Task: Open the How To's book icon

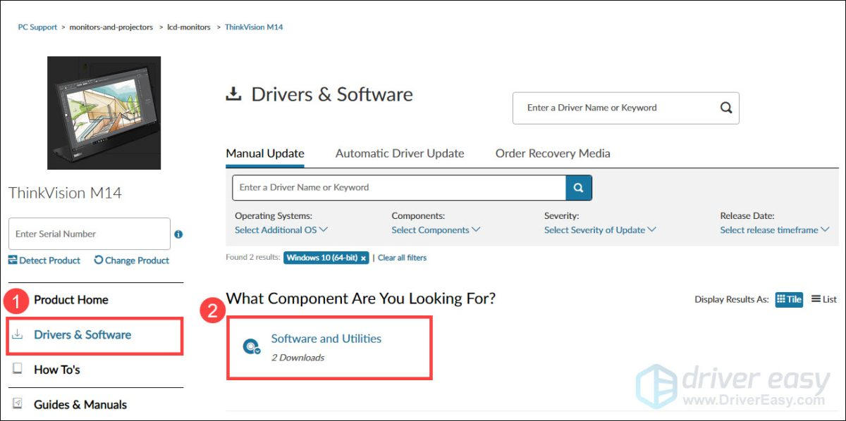Action: point(16,370)
